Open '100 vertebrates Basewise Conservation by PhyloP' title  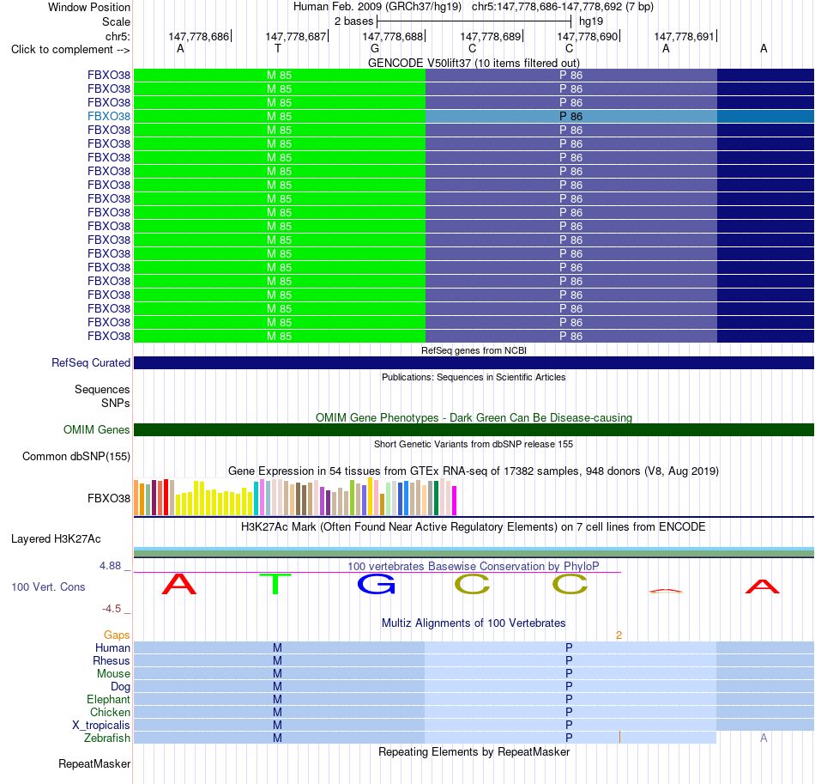[474, 566]
